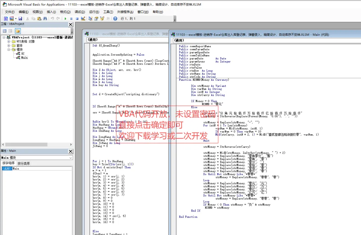Viewport: 361px width, 235px height.
Task: Open the 帮助(H) menu
Action: pos(158,12)
